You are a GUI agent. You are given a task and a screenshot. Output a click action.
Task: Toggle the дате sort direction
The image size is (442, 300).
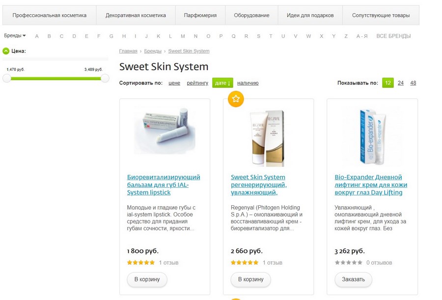(x=222, y=83)
